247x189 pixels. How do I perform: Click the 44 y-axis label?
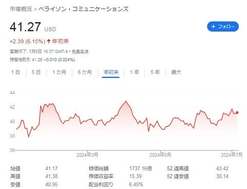12,93
